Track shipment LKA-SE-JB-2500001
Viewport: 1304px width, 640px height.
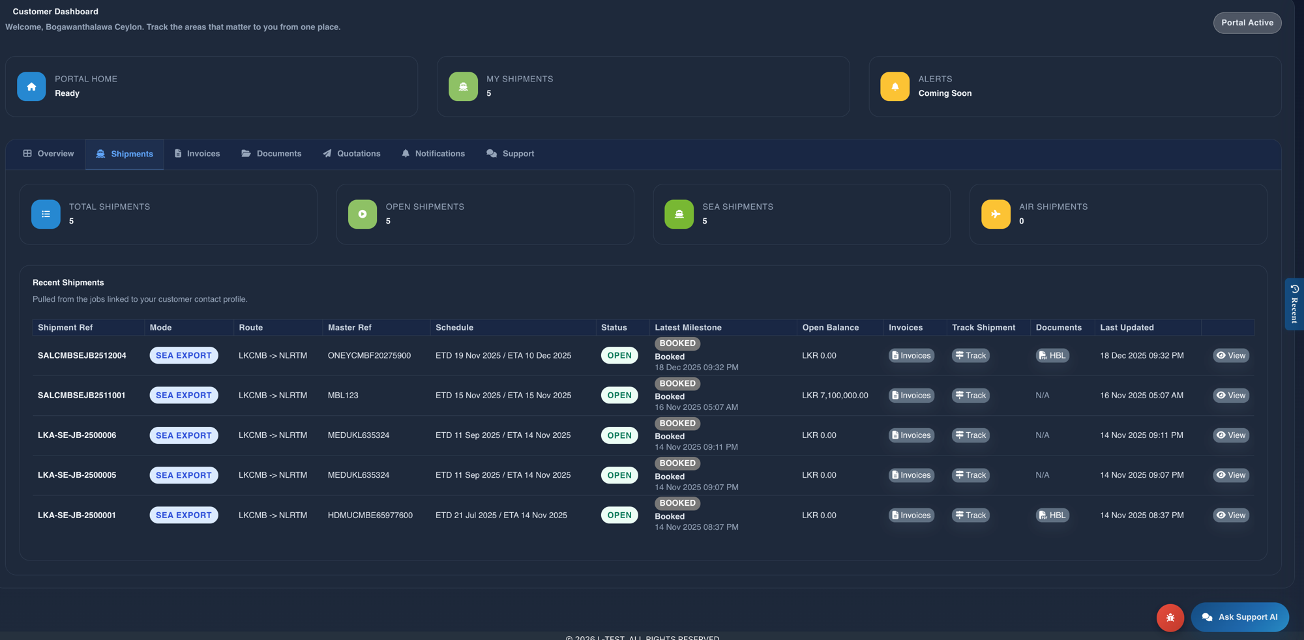pos(971,516)
